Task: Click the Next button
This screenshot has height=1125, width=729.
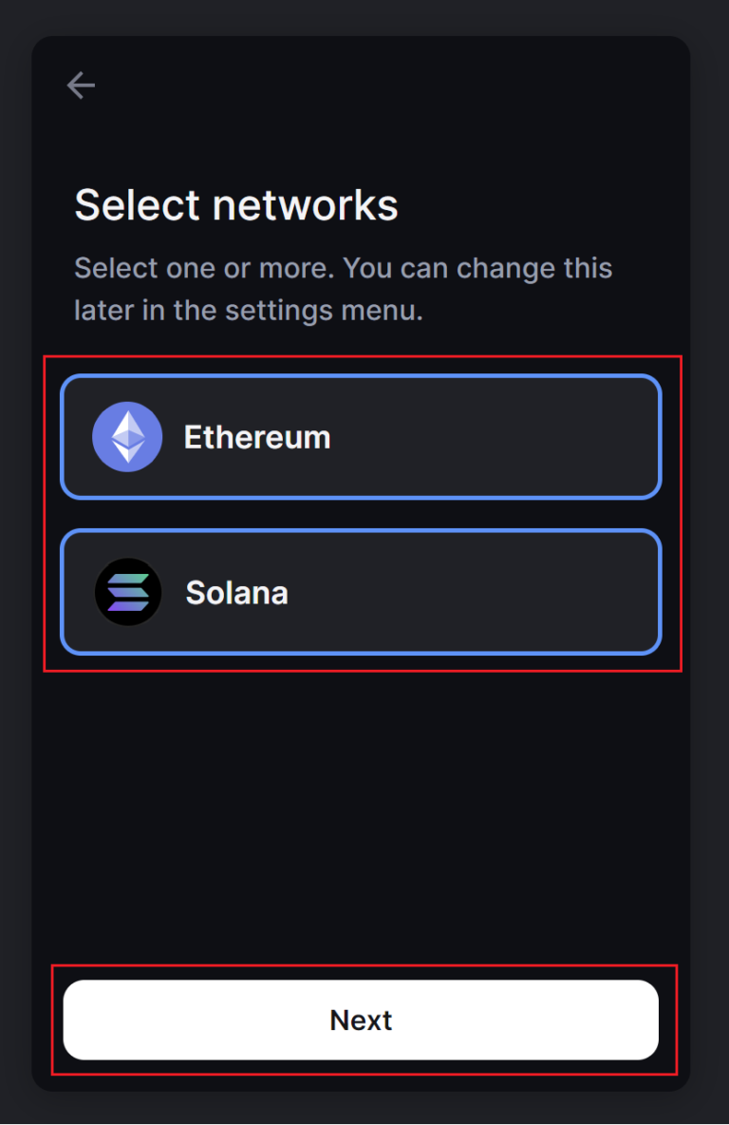Action: [361, 1020]
